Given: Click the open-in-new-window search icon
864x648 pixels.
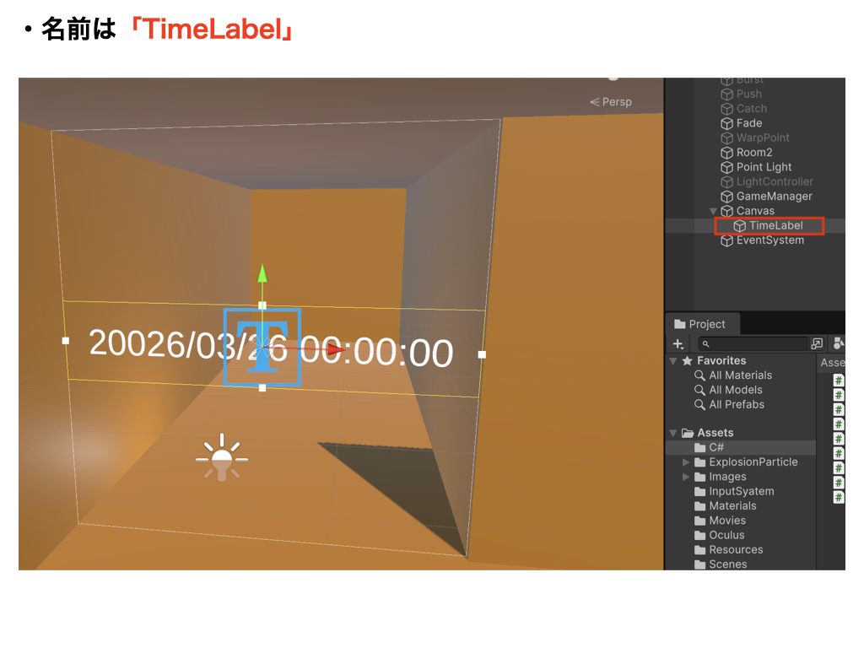Looking at the screenshot, I should click(x=817, y=344).
